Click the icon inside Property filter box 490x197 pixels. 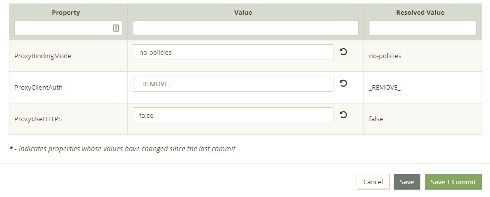click(116, 28)
